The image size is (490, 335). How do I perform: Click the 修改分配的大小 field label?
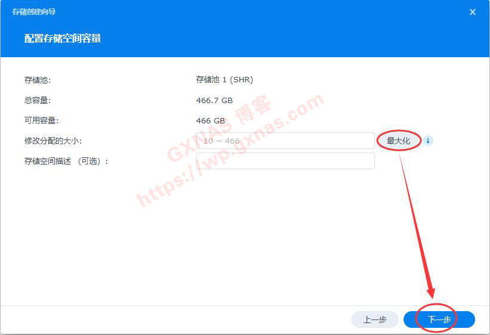point(53,141)
